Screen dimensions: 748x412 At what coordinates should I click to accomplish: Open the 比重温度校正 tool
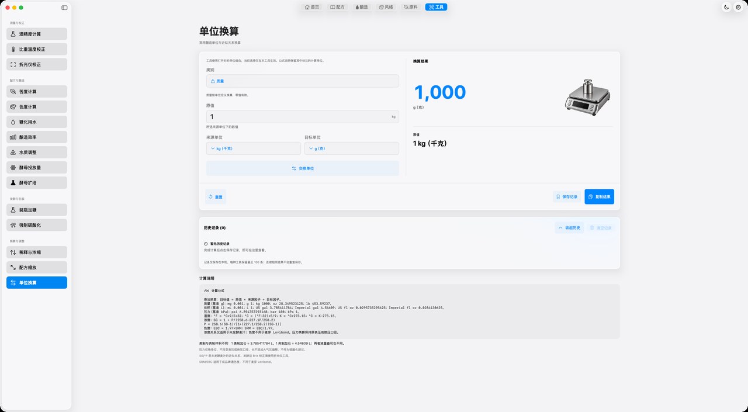coord(37,49)
